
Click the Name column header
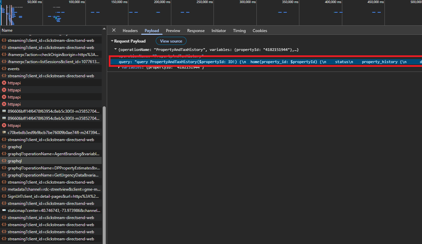[x=51, y=30]
